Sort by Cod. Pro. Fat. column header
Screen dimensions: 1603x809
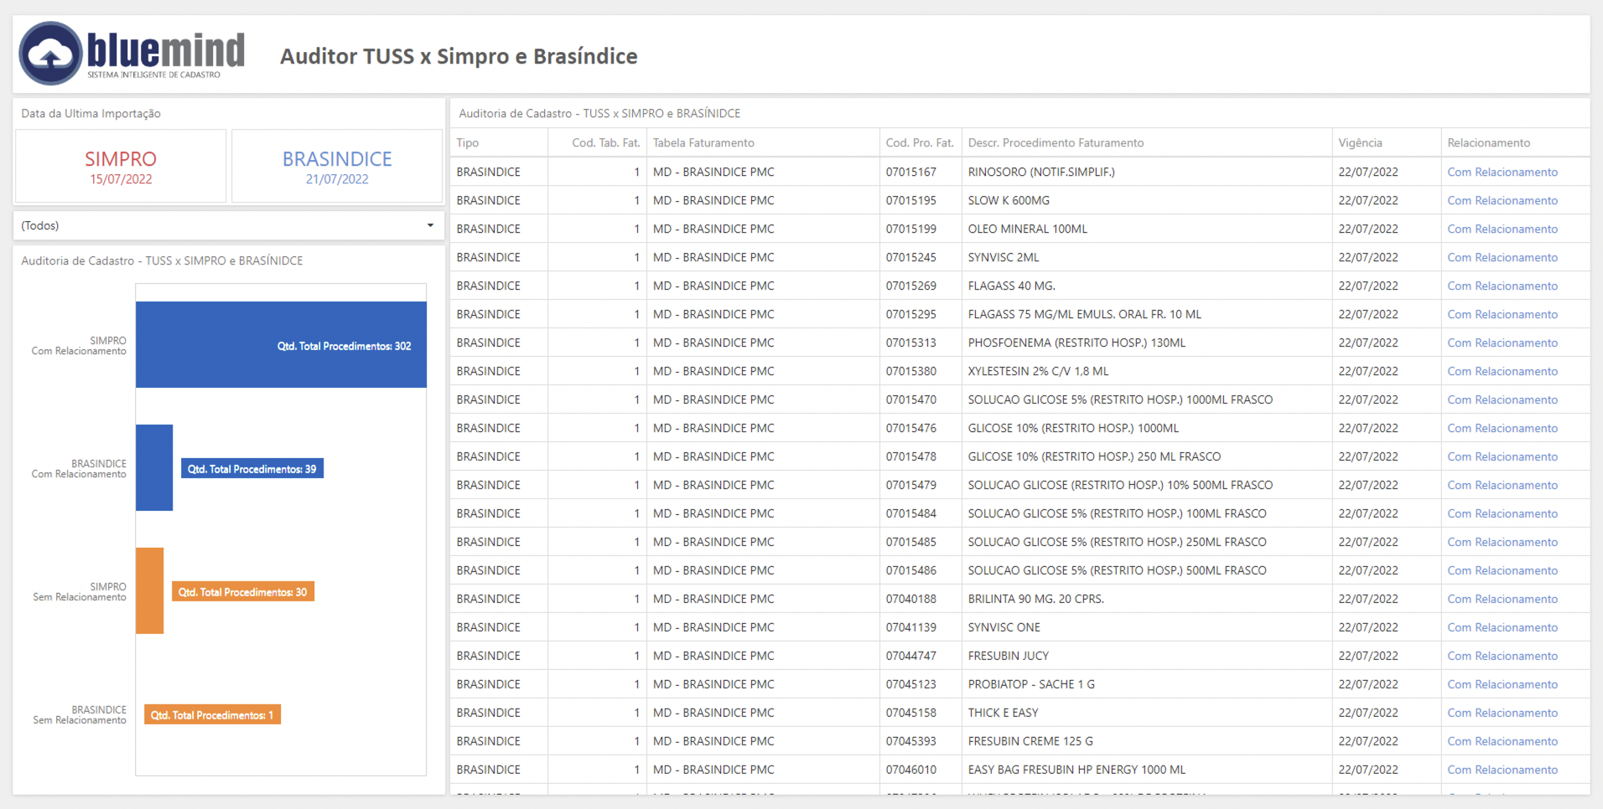coord(920,142)
